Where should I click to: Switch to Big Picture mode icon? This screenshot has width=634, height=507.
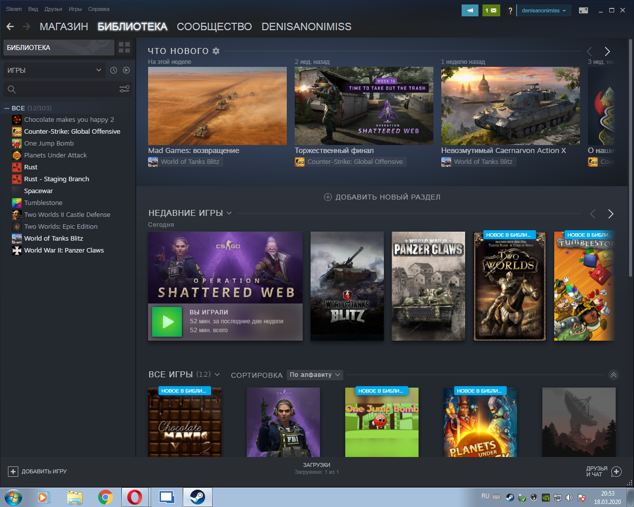click(x=583, y=10)
